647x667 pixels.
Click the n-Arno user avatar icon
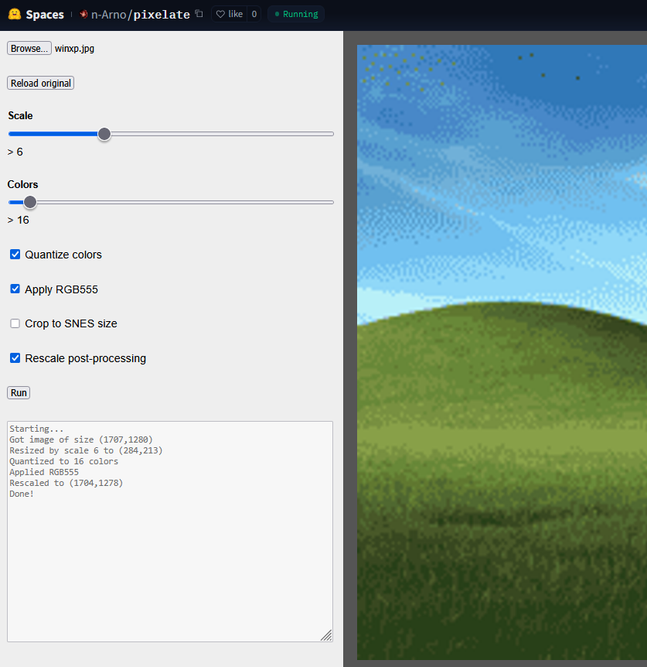pos(83,14)
